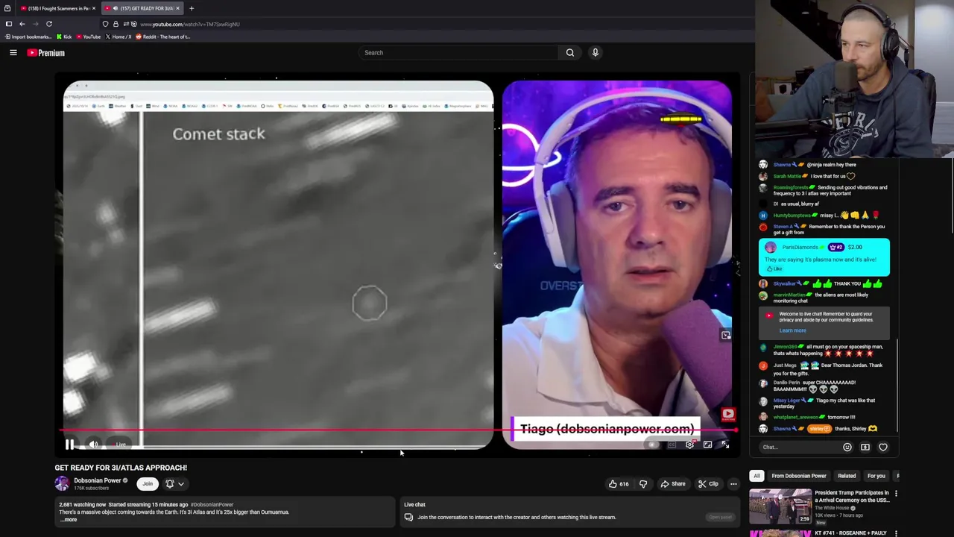
Task: Click the search magnifier button
Action: click(x=570, y=53)
